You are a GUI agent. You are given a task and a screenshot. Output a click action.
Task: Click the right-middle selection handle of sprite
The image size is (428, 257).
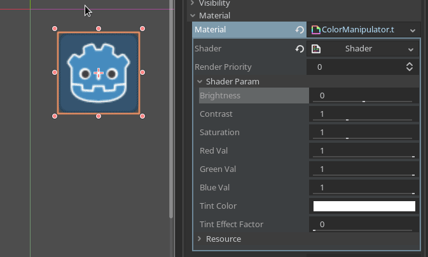tap(142, 72)
